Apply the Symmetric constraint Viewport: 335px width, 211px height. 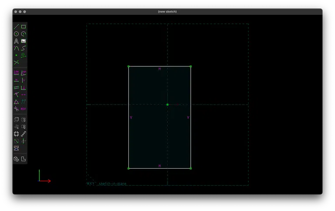(x=24, y=95)
